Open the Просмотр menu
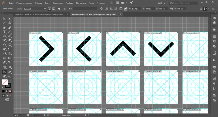 81,3
